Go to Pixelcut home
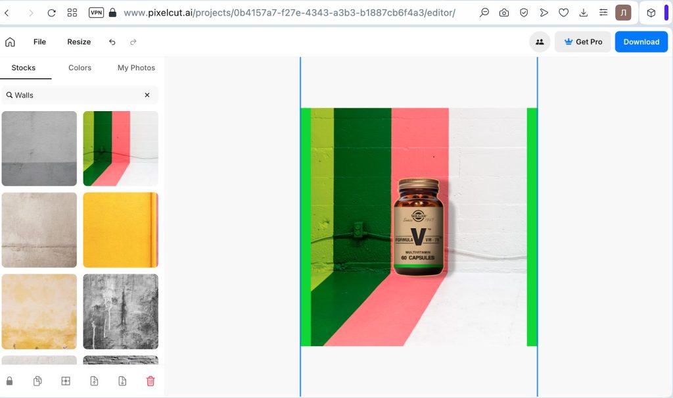Screen dimensions: 673x398 pos(10,41)
